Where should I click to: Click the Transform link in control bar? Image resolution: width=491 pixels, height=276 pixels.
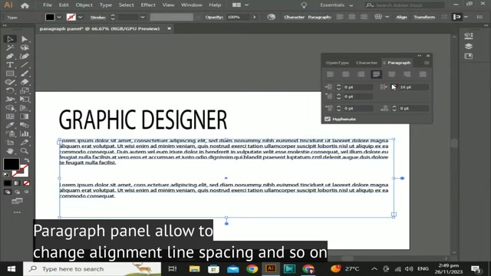click(424, 17)
